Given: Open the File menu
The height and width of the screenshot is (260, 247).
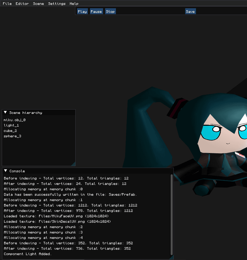Looking at the screenshot, I should (7, 4).
